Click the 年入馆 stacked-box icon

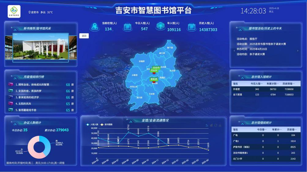(x=160, y=26)
